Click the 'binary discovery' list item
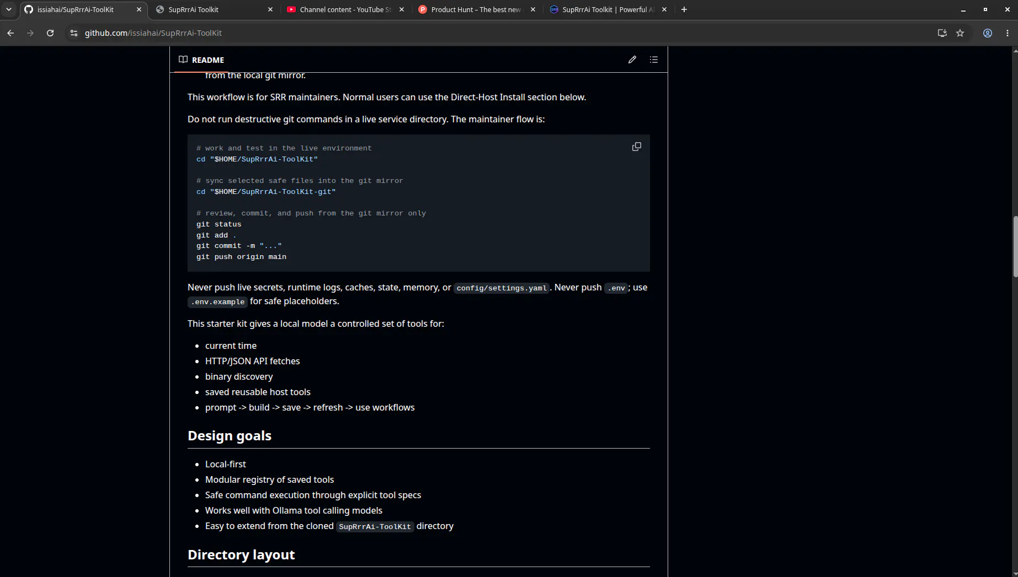1018x577 pixels. click(x=239, y=376)
